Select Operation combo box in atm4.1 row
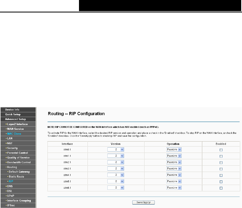Viewport: 242px width, 208px height. [x=174, y=175]
